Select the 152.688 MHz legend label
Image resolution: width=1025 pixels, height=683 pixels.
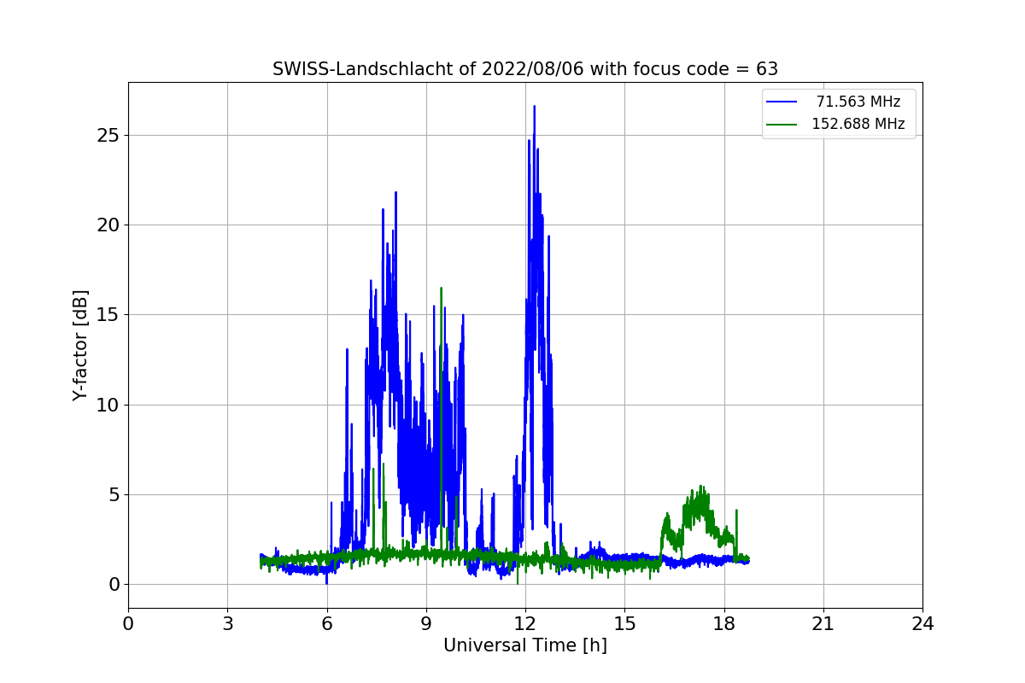[858, 124]
